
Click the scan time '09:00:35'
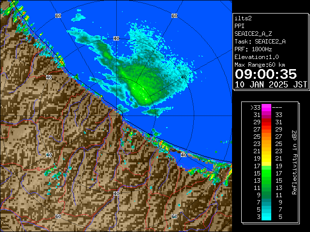point(266,74)
